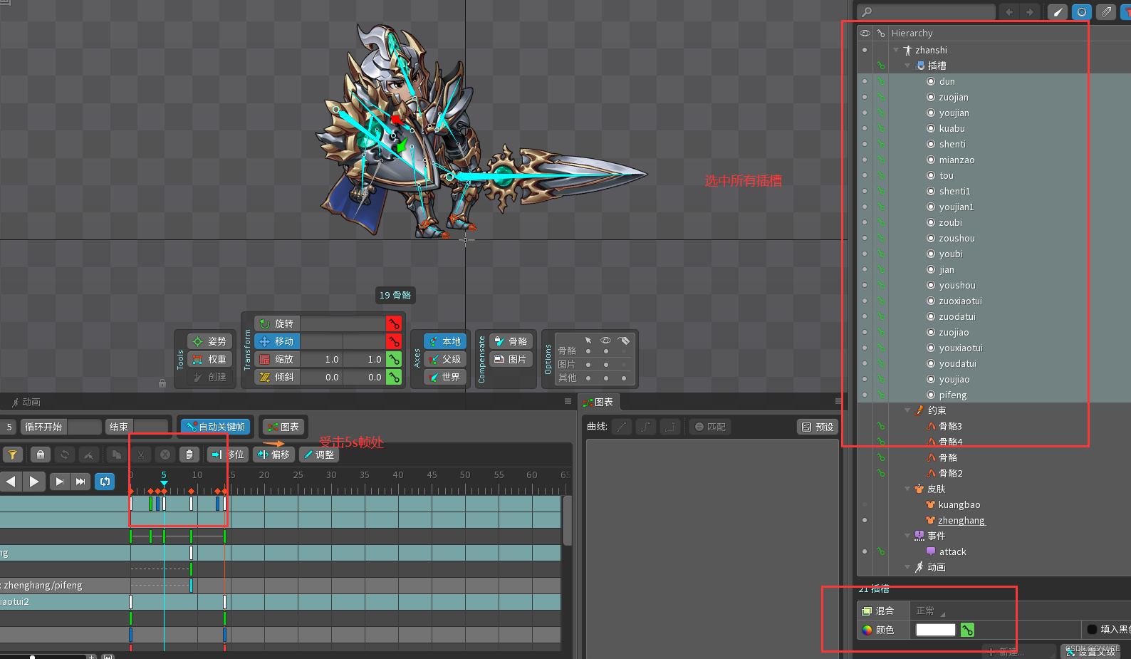Click the red key button for 旋转
This screenshot has width=1131, height=659.
[x=394, y=323]
